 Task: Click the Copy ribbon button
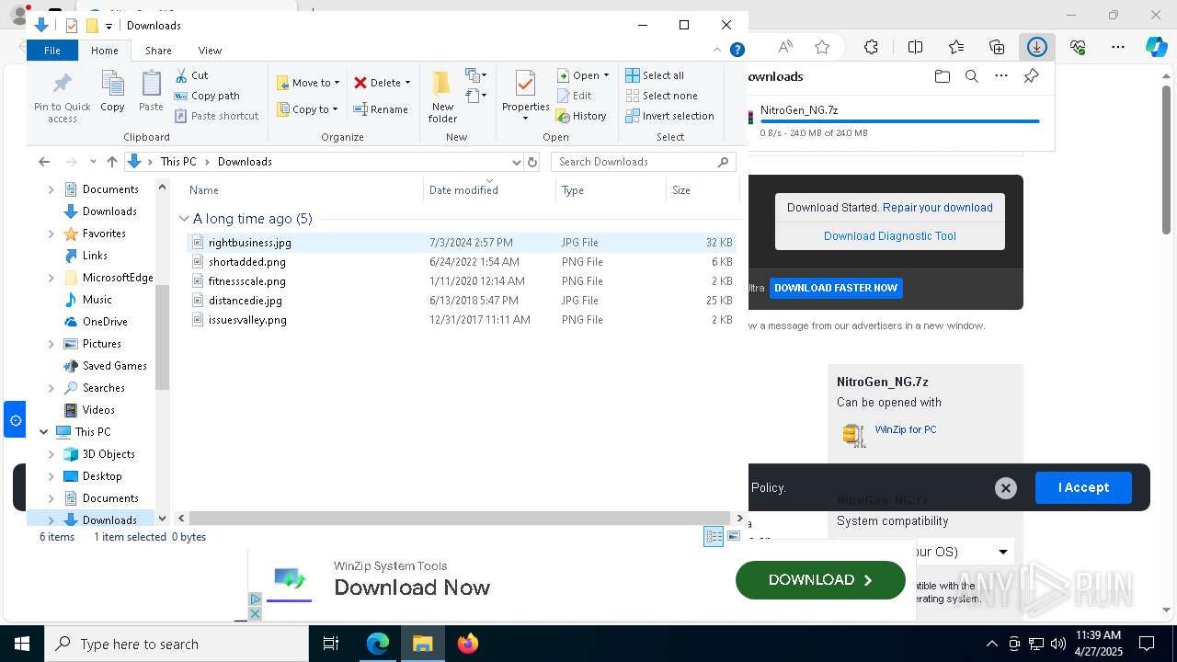(112, 91)
